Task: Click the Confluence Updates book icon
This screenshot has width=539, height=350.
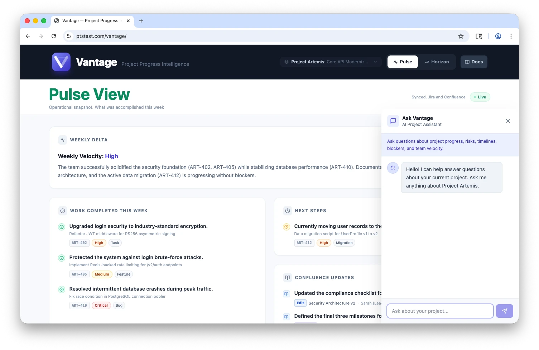Action: (x=288, y=278)
